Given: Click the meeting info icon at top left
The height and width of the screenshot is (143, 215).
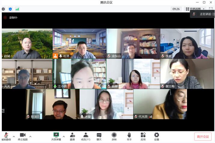Looking at the screenshot, I should (x=3, y=9).
